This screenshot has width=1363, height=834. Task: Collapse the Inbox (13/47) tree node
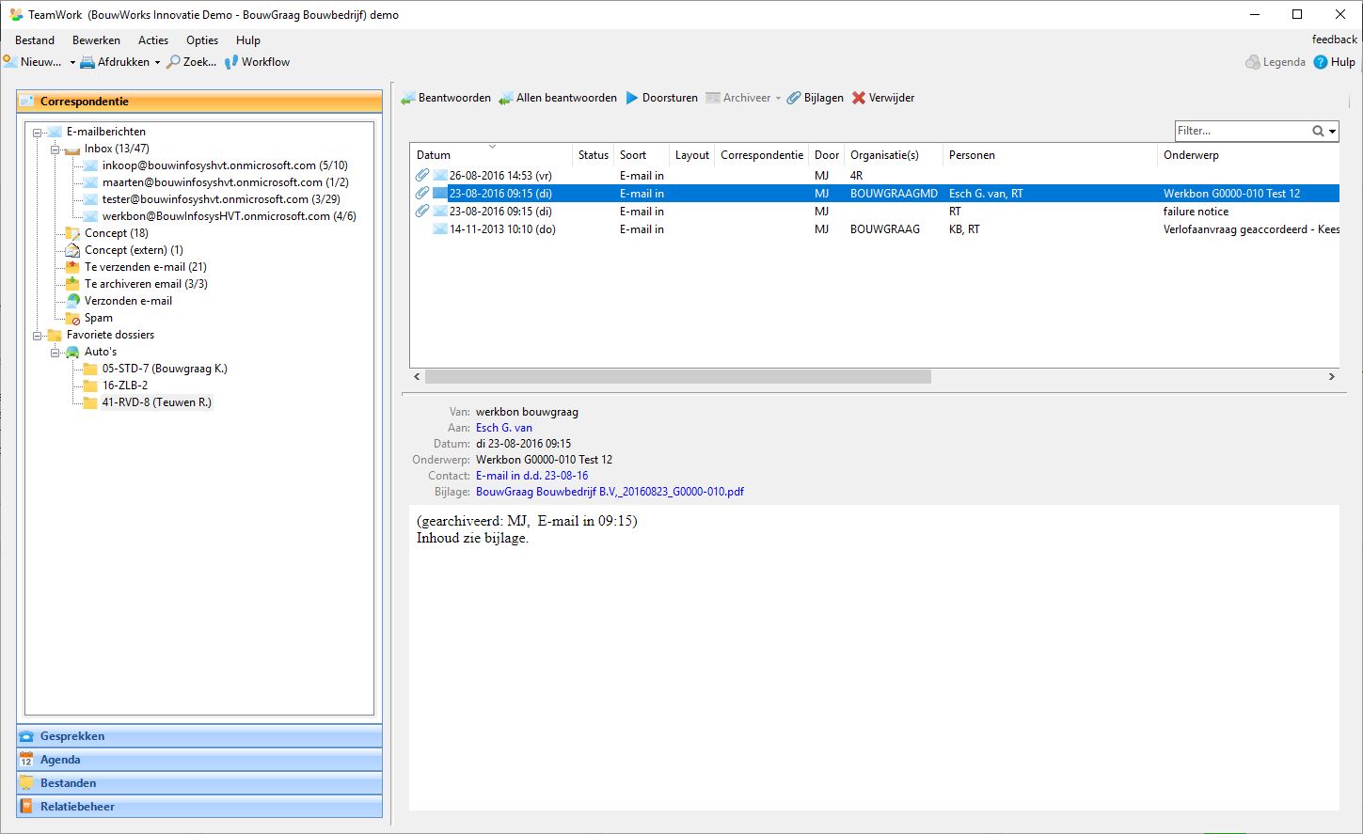pos(55,149)
